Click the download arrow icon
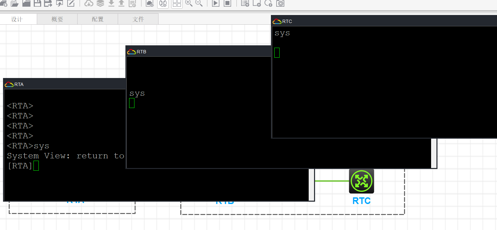This screenshot has height=230, width=497. tap(111, 3)
